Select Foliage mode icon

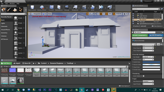point(20,10)
